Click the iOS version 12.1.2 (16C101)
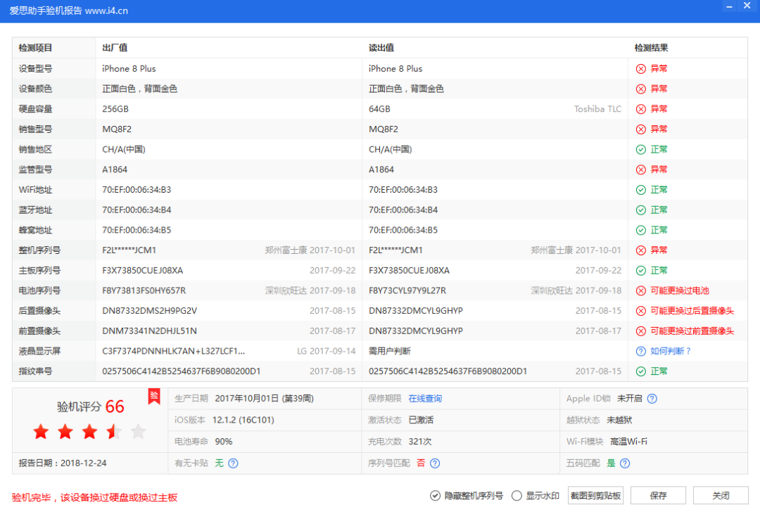 coord(243,420)
